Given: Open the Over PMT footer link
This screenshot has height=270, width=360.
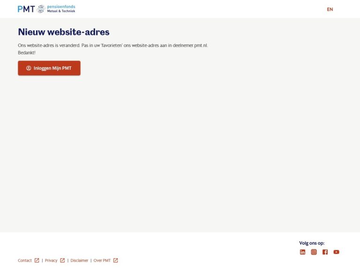Looking at the screenshot, I should click(102, 260).
